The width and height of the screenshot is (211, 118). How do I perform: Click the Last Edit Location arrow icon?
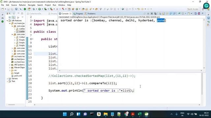coord(139,9)
